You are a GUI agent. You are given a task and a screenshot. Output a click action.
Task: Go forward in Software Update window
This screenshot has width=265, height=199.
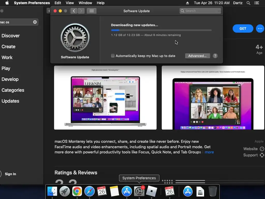[x=81, y=11]
